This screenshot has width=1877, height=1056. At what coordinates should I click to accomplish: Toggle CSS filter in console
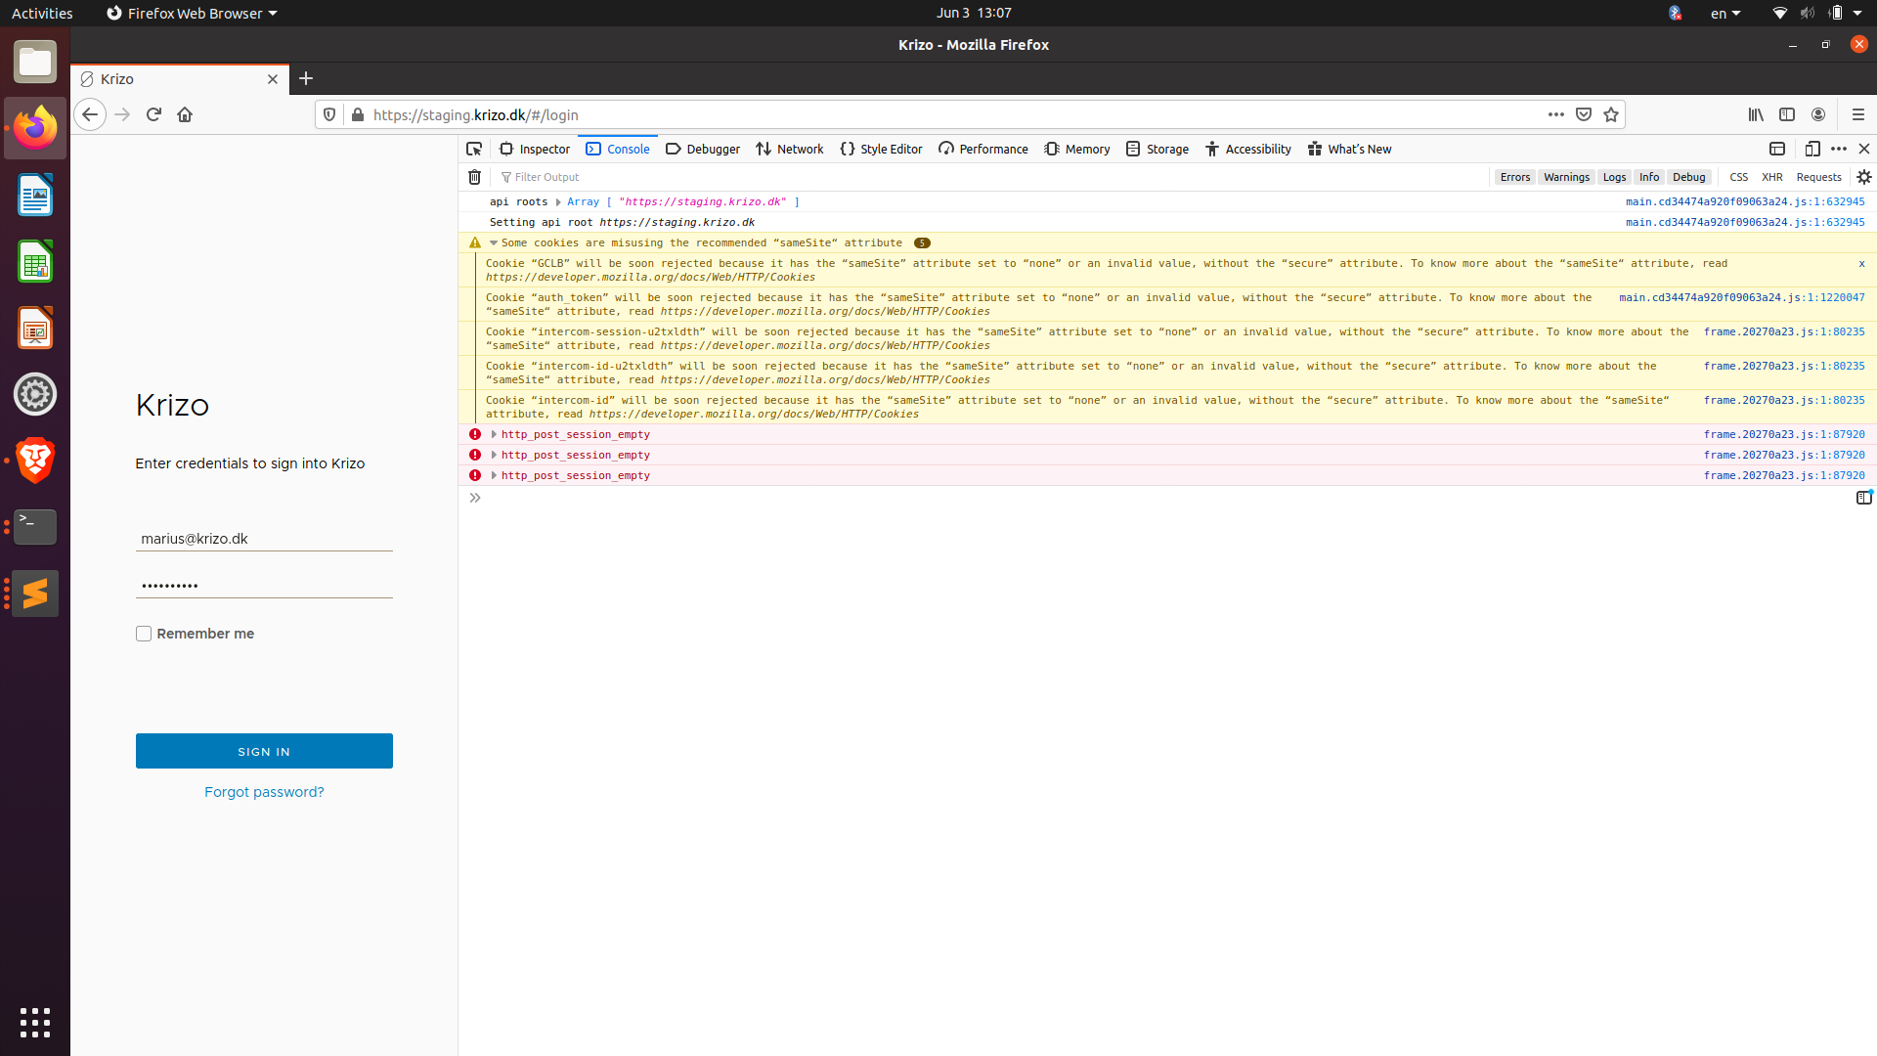coord(1738,177)
